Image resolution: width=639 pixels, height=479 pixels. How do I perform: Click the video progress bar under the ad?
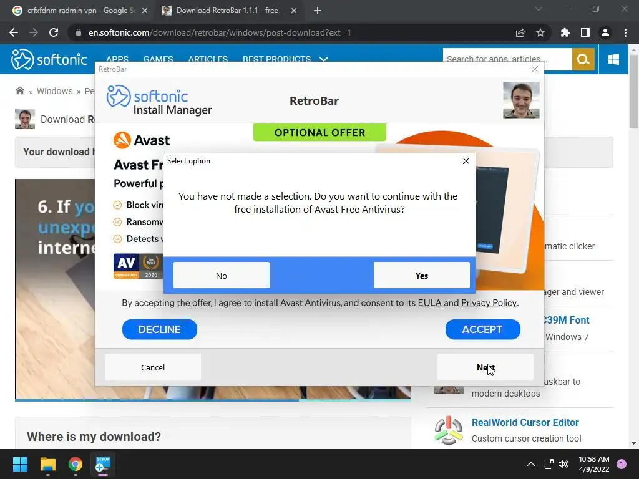pos(213,400)
